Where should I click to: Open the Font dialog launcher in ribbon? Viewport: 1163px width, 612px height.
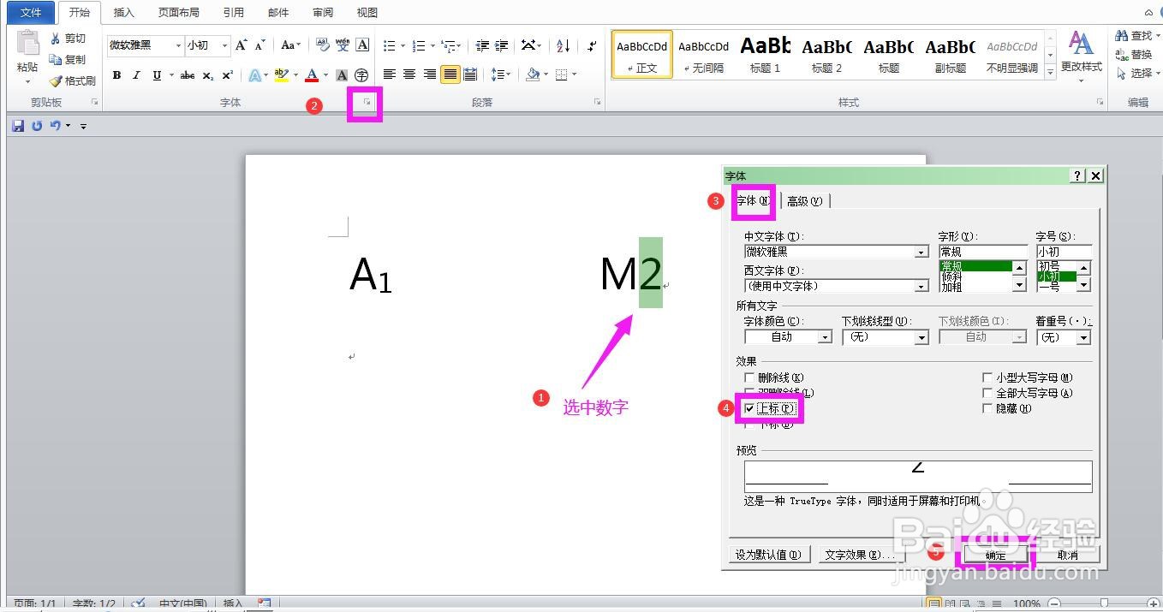point(367,103)
